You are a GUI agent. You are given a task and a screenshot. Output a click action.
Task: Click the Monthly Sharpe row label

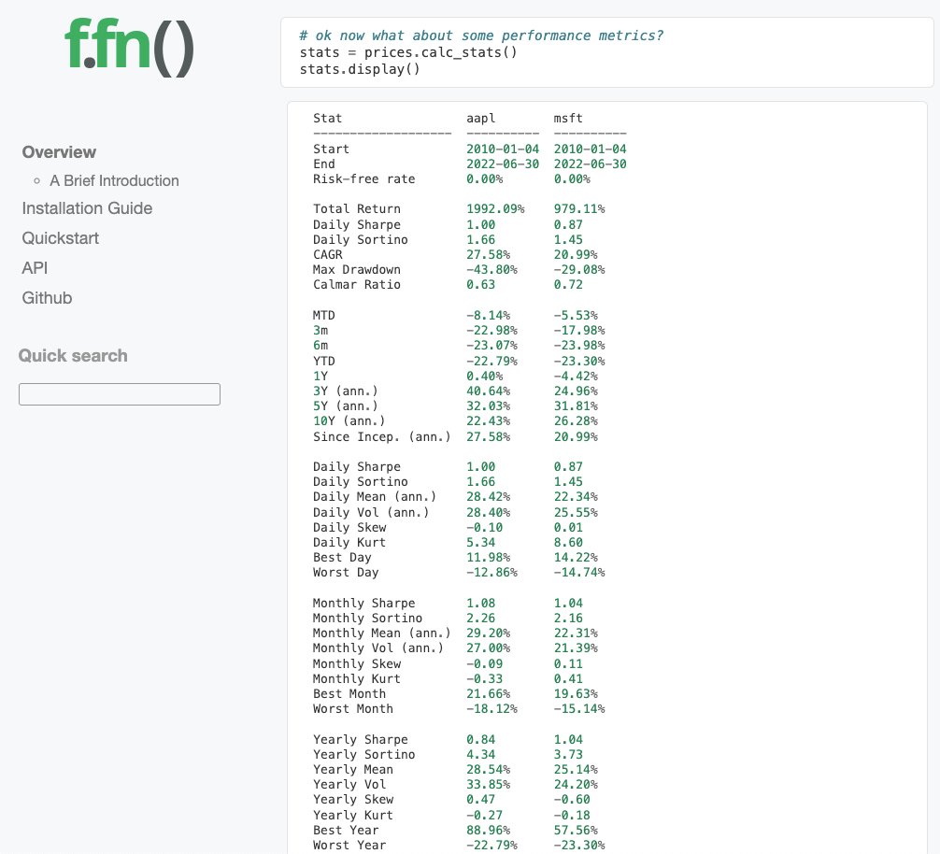[x=363, y=603]
